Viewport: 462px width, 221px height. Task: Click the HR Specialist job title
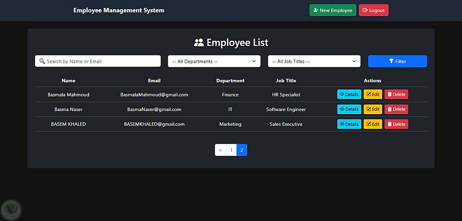(286, 95)
